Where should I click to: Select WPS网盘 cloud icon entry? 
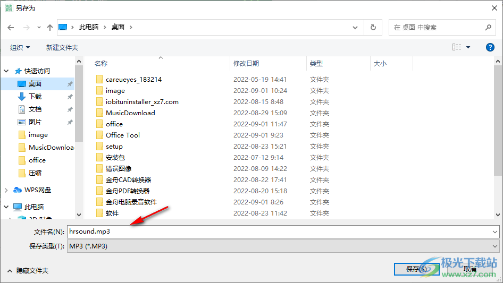point(32,190)
